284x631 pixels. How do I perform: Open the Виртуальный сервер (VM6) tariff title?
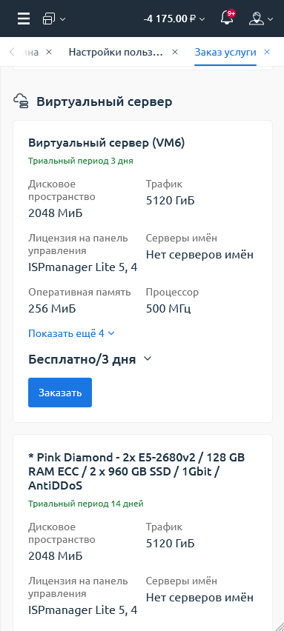[106, 142]
